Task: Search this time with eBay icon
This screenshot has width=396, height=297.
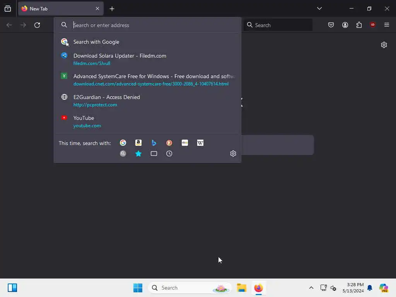Action: 184,143
